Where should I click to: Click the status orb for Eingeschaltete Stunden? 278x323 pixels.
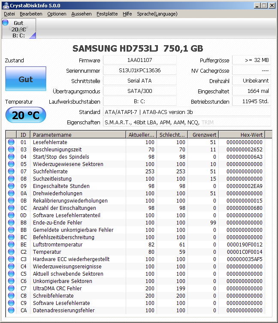11,186
